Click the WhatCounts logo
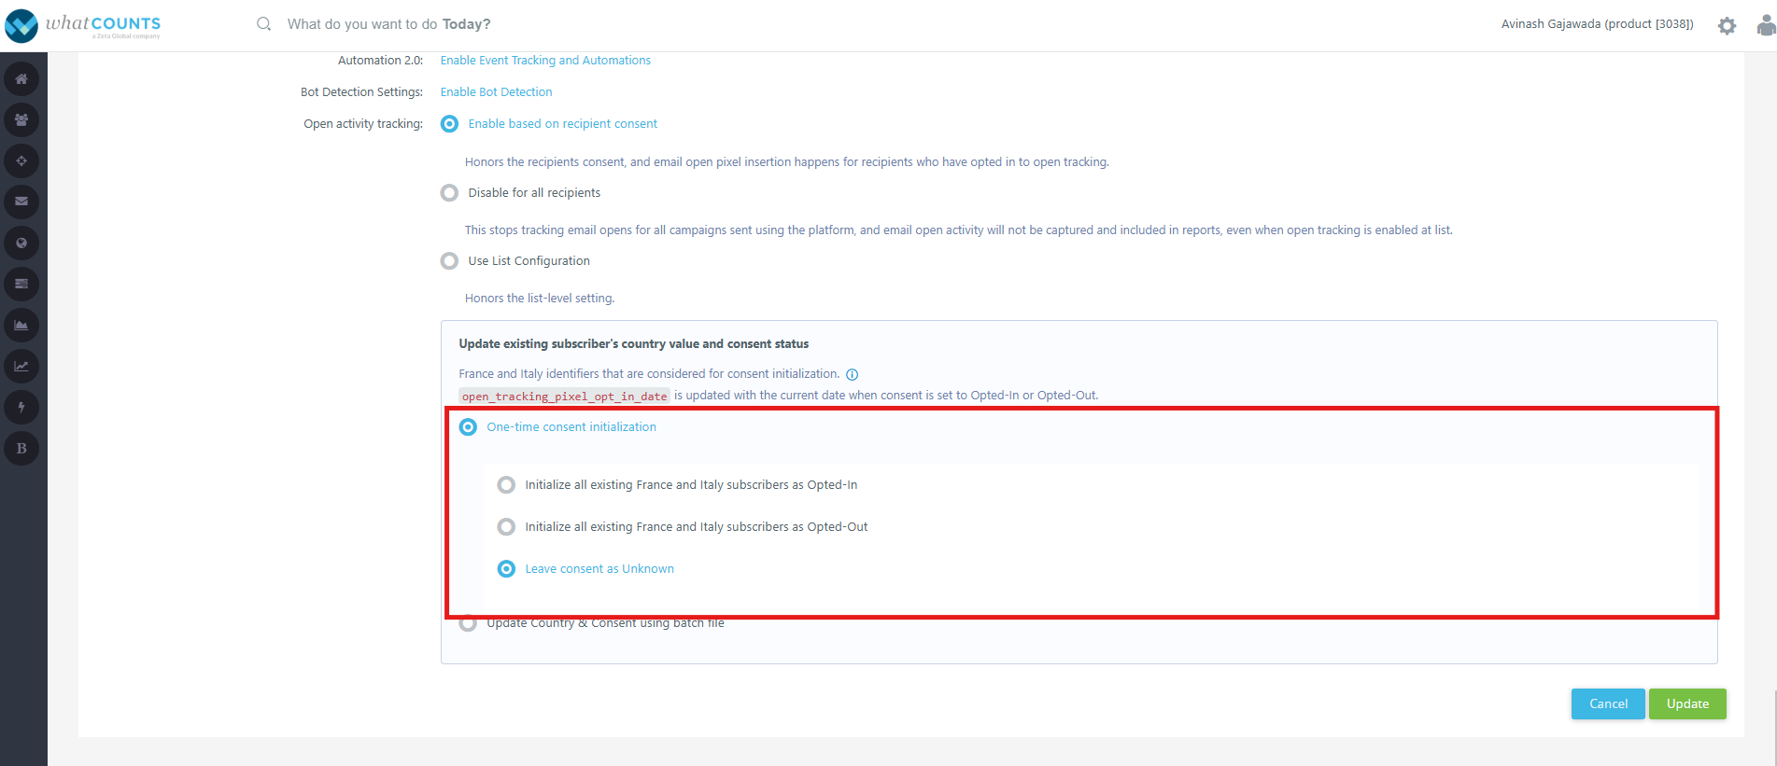This screenshot has width=1777, height=766. click(83, 25)
